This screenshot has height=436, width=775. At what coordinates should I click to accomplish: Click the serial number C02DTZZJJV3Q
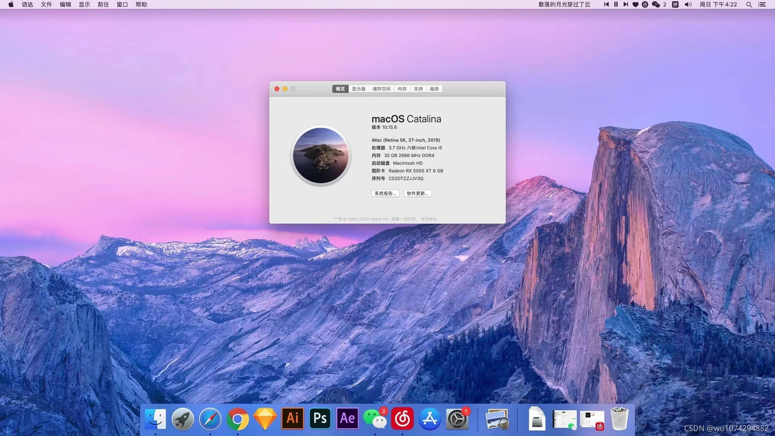pos(406,178)
